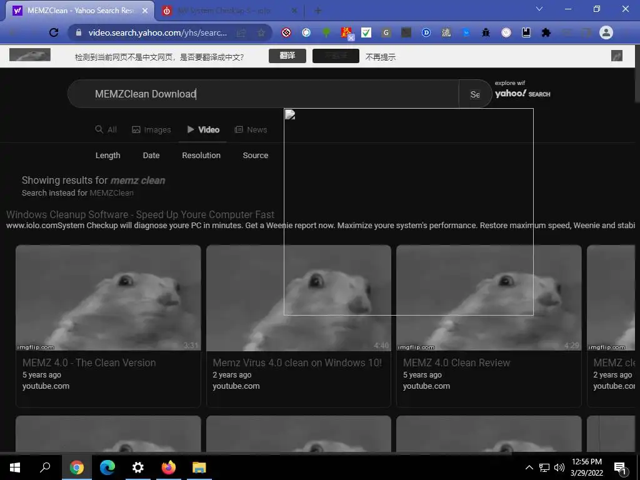Click the Yahoo Search logo
Screen dimensions: 640x480
[x=522, y=94]
